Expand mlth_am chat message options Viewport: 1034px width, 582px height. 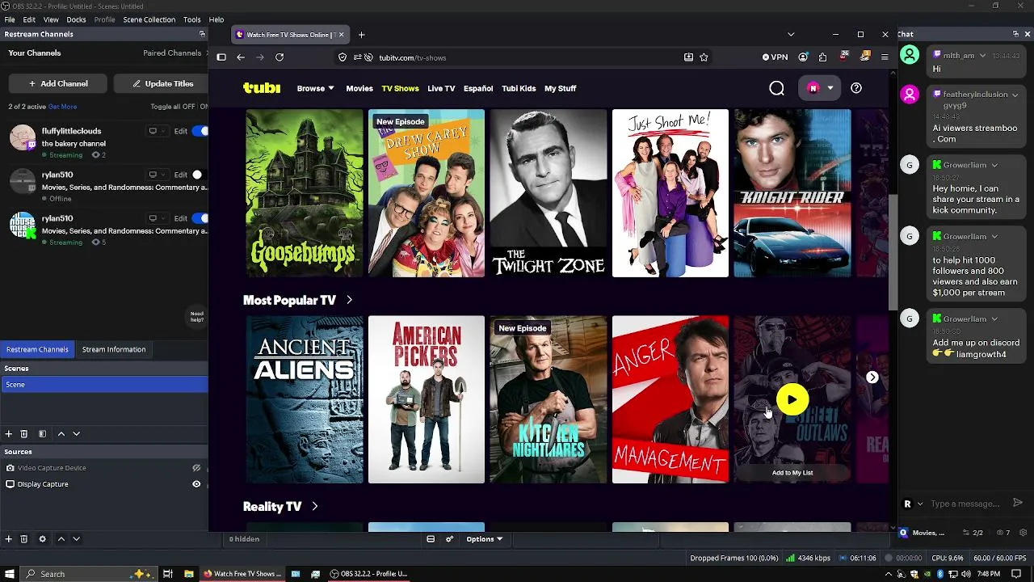coord(983,56)
